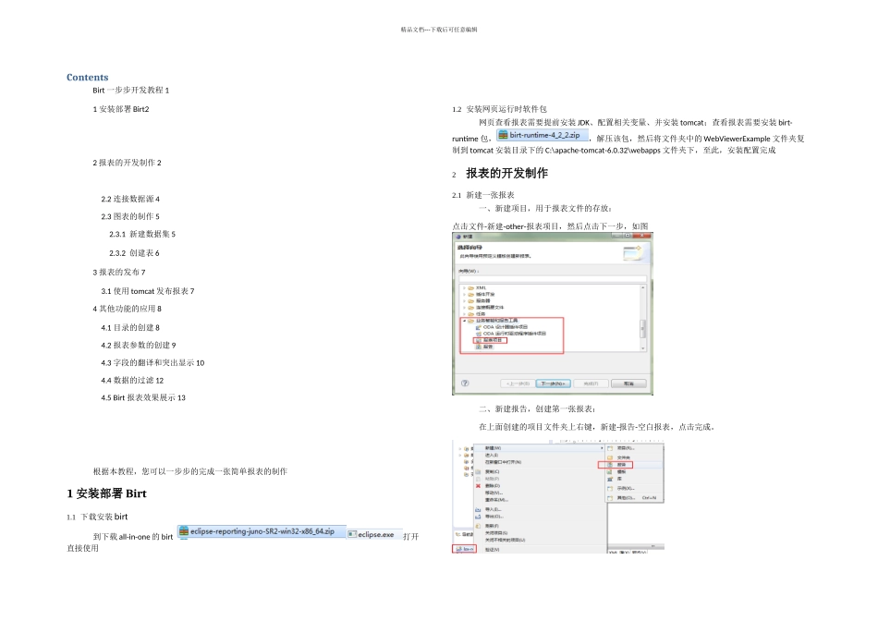The height and width of the screenshot is (621, 878).
Task: Collapse the expanded business intelligence reporting folder
Action: [x=464, y=321]
